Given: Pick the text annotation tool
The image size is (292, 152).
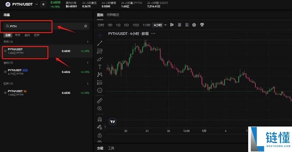Looking at the screenshot, I should (100, 67).
